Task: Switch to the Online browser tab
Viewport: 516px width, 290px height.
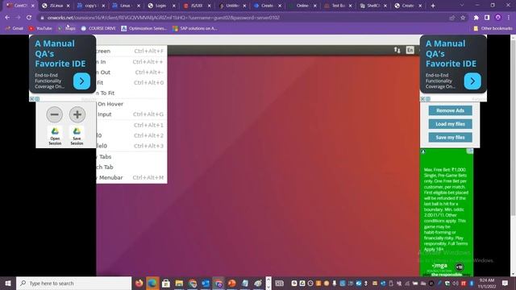Action: coord(302,6)
